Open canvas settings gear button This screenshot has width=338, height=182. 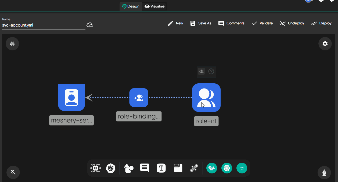click(325, 44)
